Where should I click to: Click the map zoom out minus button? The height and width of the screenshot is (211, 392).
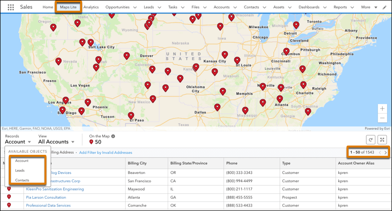[x=382, y=118]
